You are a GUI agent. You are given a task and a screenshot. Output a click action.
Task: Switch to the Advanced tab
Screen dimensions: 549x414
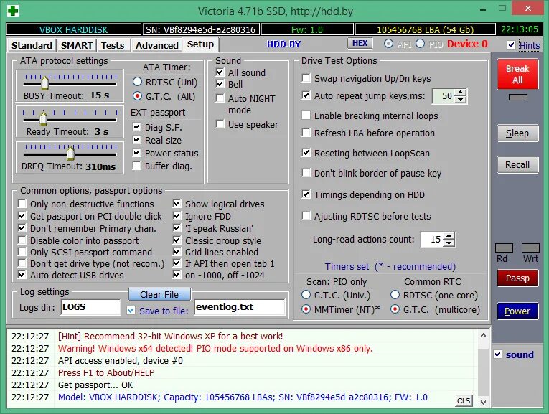[x=157, y=45]
